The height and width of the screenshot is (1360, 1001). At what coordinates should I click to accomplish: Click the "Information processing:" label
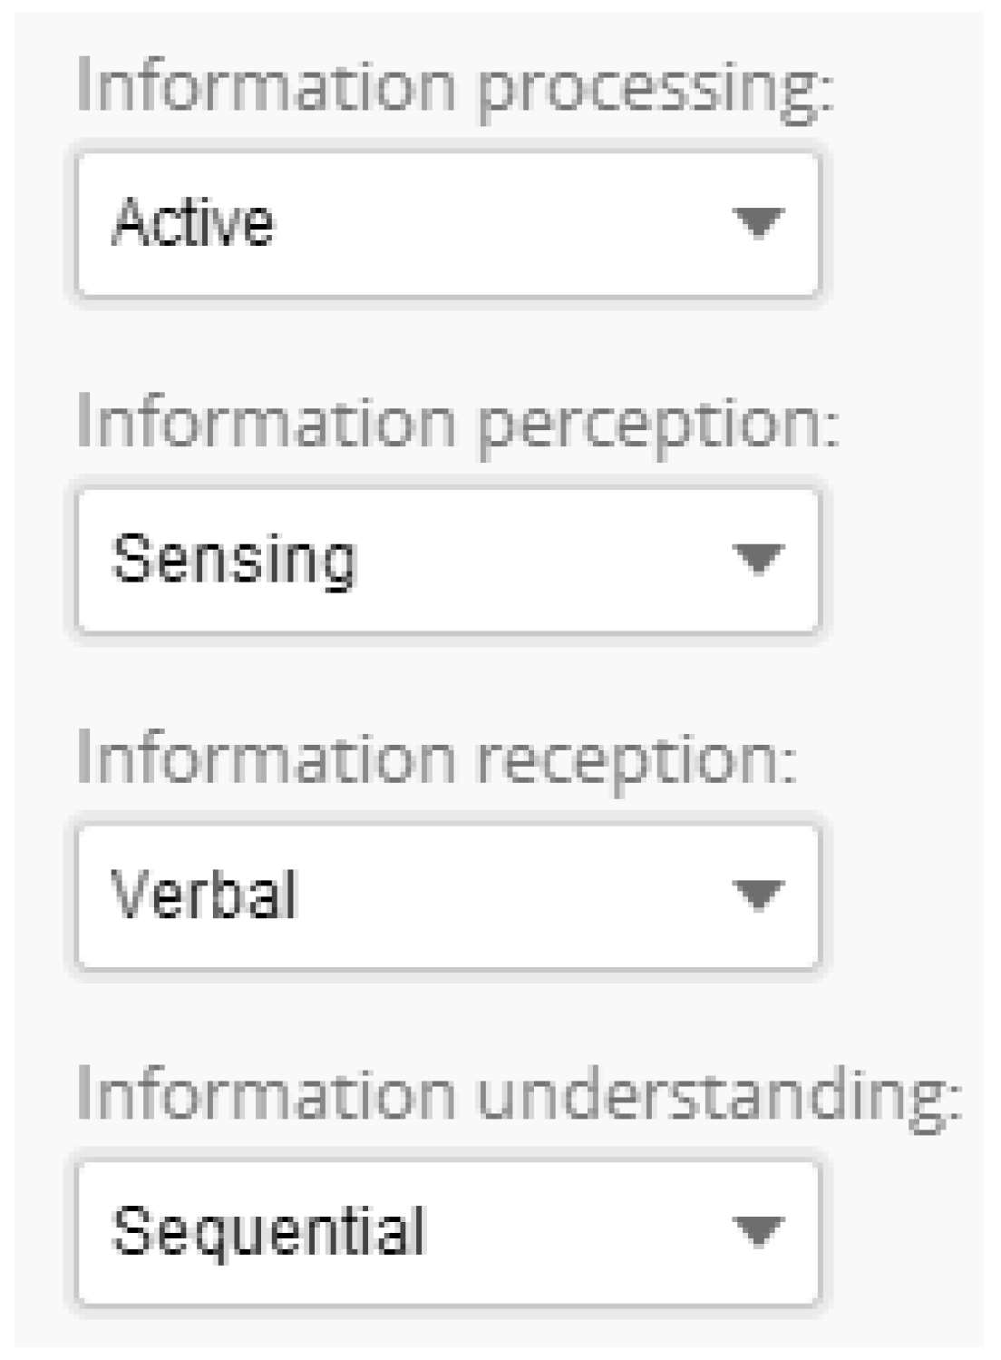454,87
